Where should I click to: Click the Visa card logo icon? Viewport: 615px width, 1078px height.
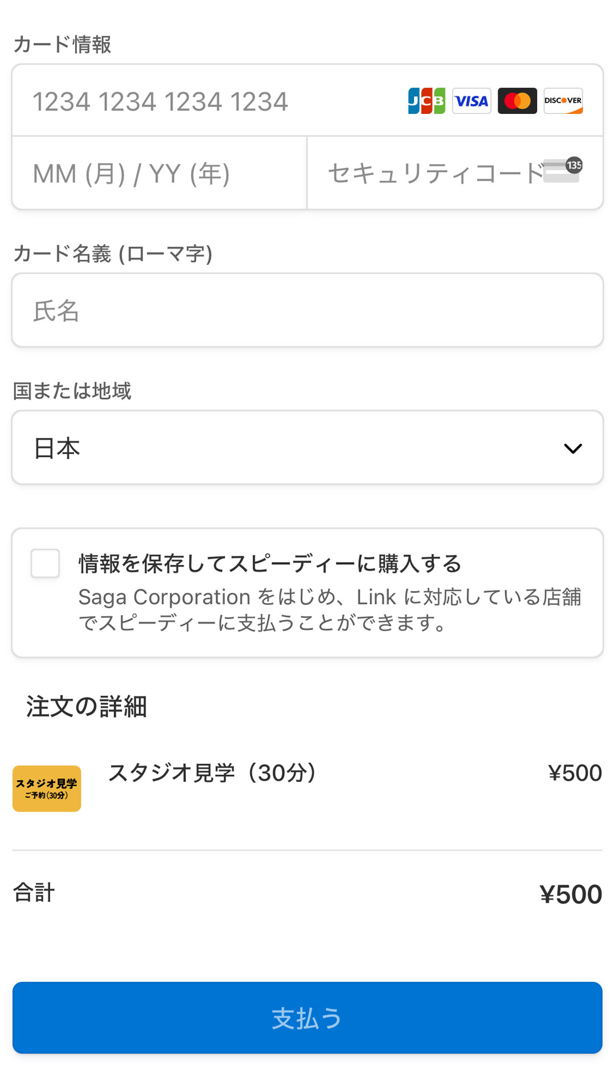[471, 101]
